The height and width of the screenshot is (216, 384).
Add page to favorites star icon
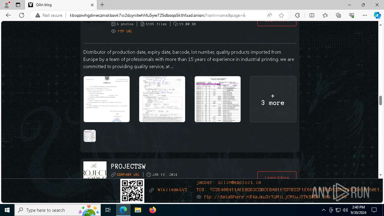click(x=281, y=15)
